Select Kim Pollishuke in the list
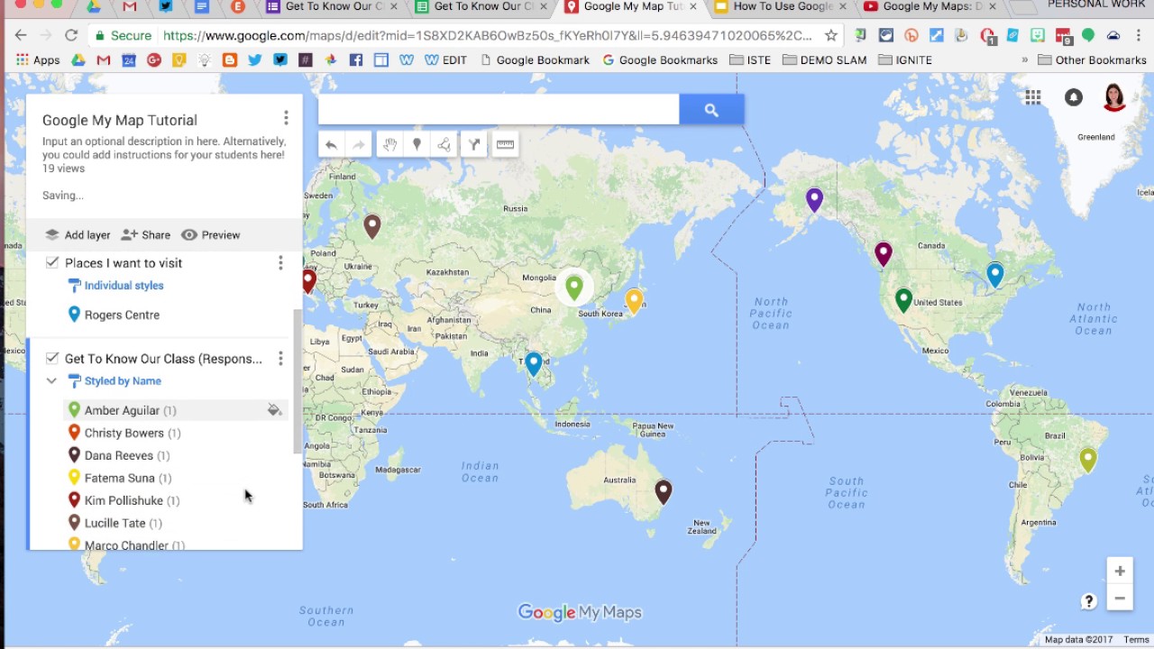The image size is (1154, 649). [x=124, y=501]
